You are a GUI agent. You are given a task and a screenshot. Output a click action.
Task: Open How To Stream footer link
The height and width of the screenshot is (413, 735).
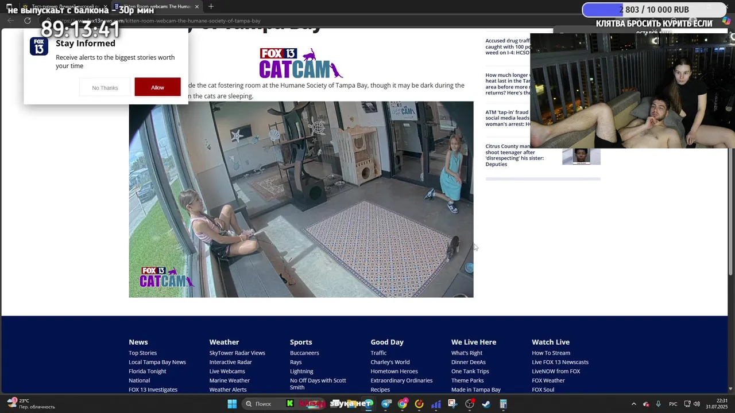(x=551, y=353)
